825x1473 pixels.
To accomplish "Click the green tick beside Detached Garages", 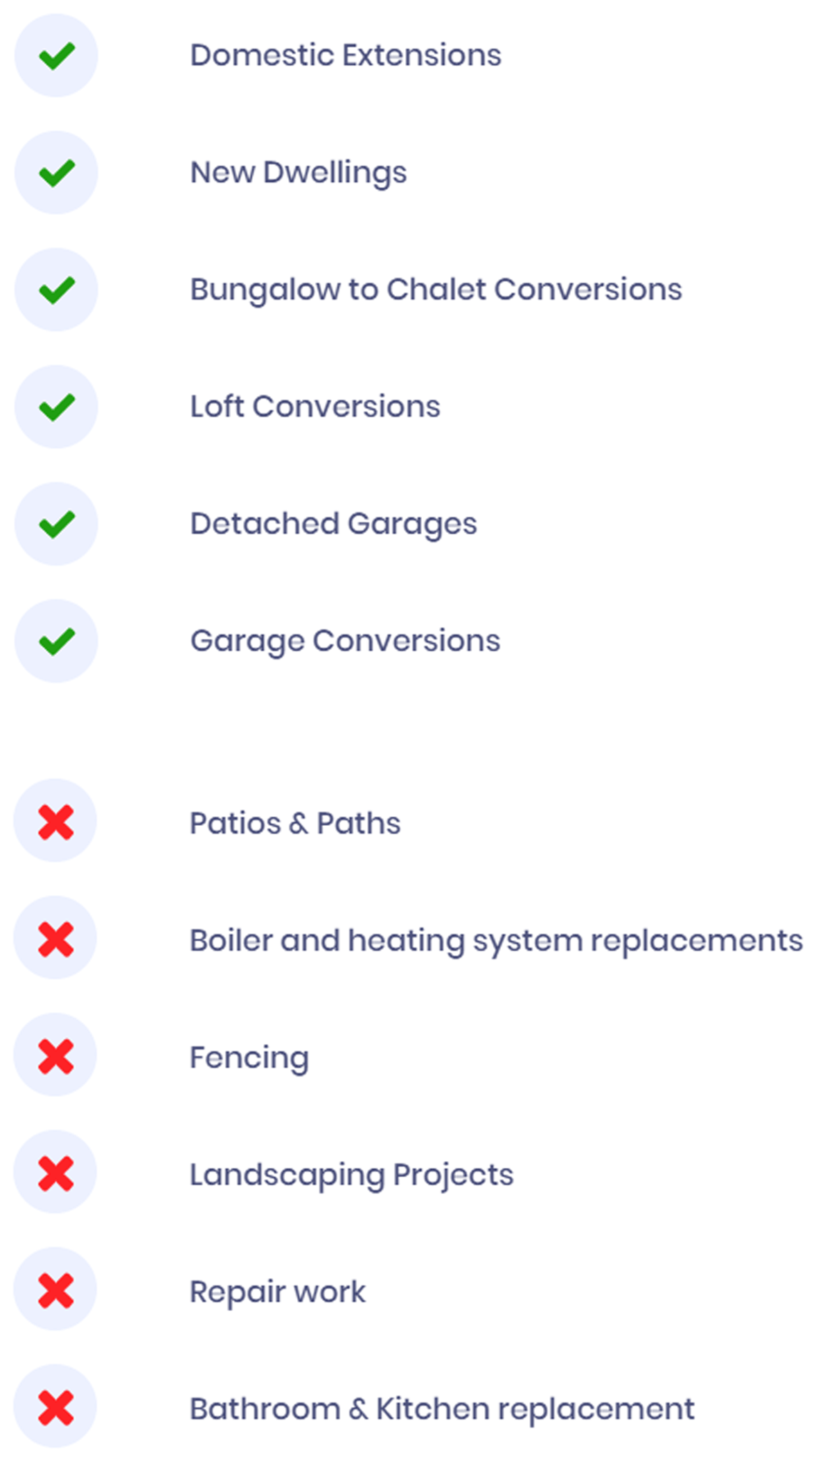I will pos(57,524).
